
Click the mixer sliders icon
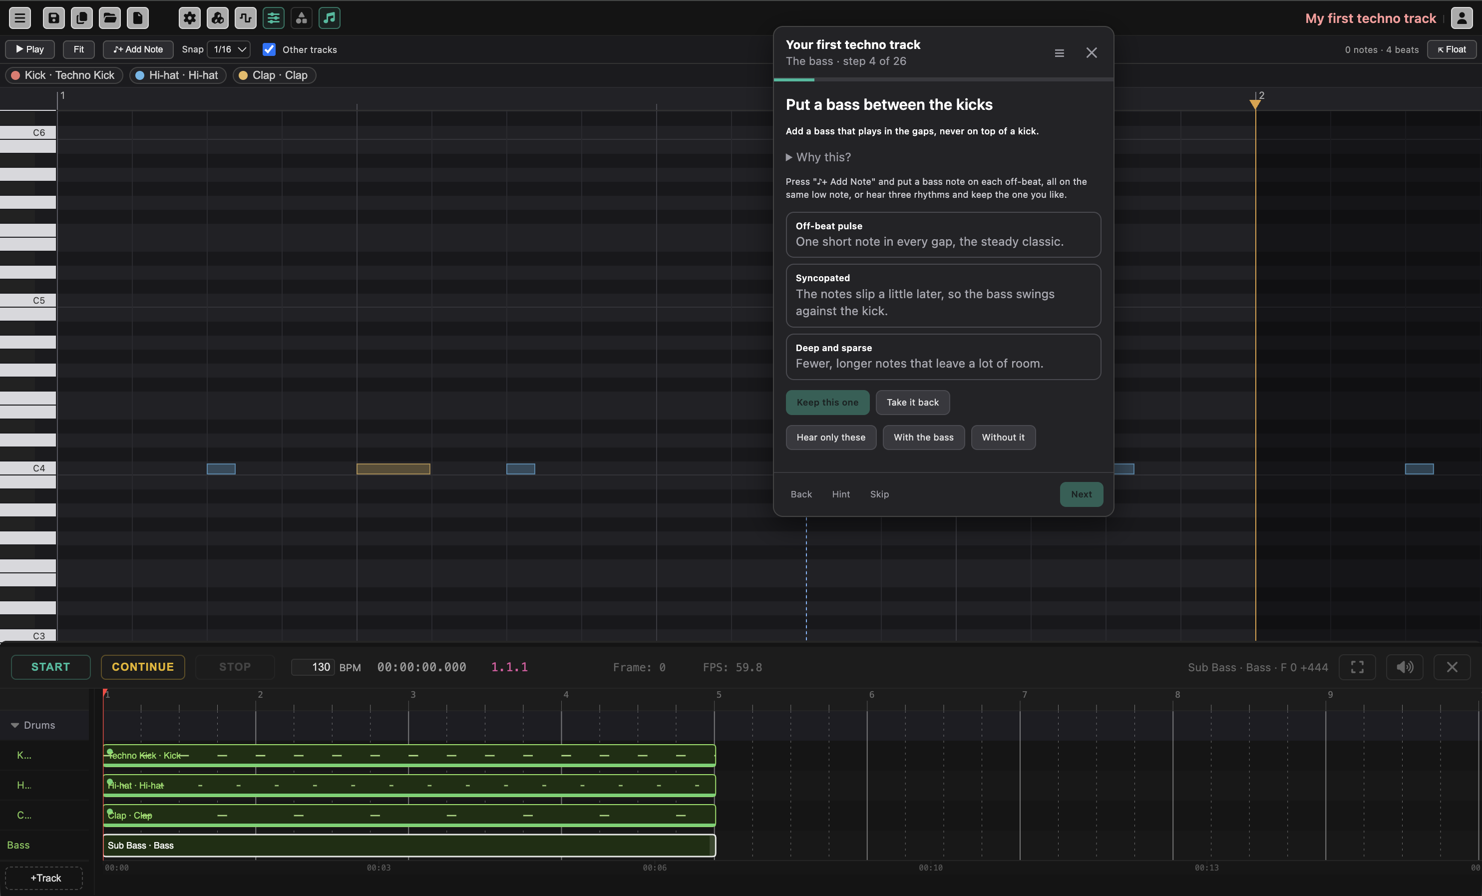(x=274, y=18)
